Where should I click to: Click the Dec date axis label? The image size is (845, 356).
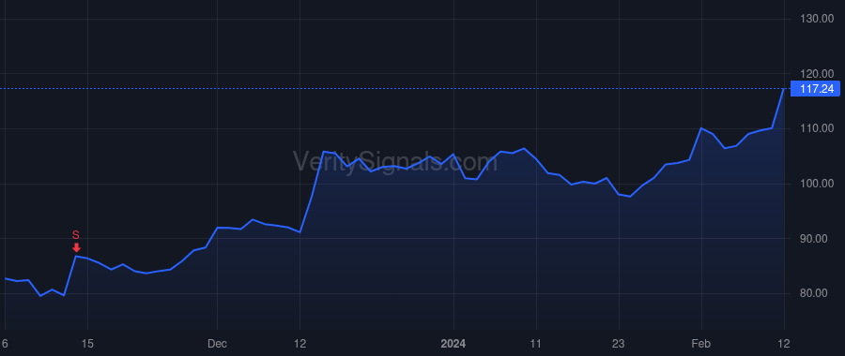coord(217,343)
